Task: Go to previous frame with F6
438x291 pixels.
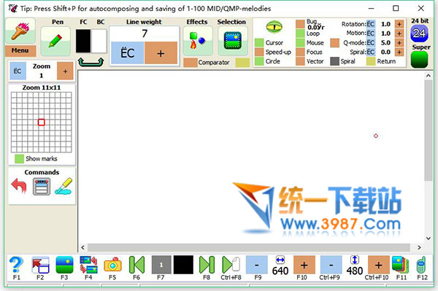Action: click(137, 265)
